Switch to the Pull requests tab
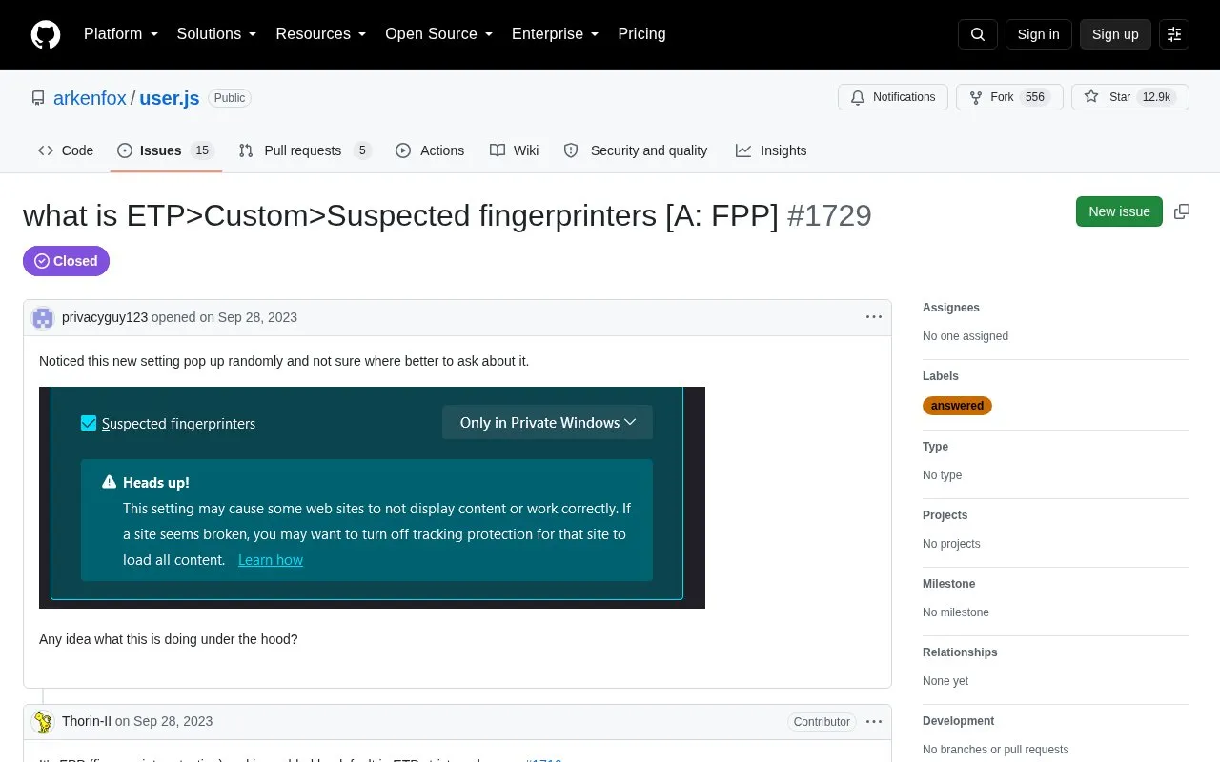Image resolution: width=1220 pixels, height=762 pixels. point(305,150)
